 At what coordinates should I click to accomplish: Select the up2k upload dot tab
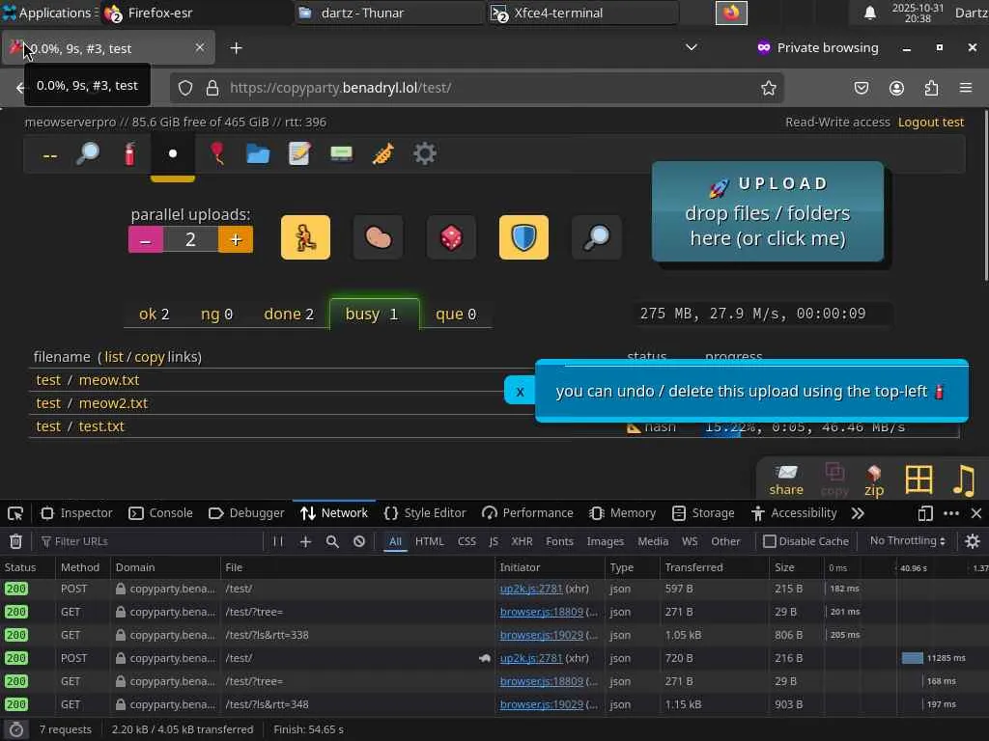[x=173, y=153]
